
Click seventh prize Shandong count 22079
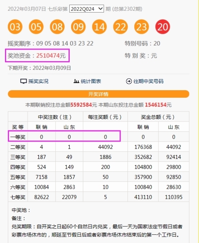click(x=69, y=197)
